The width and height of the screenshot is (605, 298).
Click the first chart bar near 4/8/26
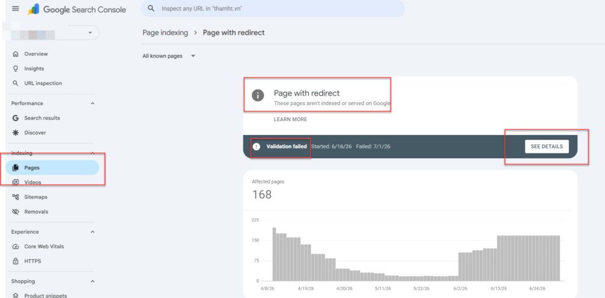pyautogui.click(x=274, y=254)
